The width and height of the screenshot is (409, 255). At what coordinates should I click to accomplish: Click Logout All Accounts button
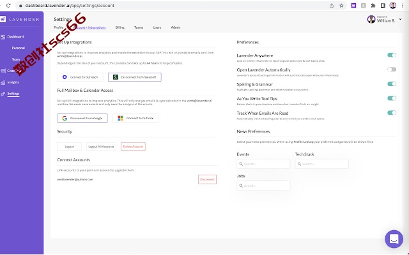point(101,147)
